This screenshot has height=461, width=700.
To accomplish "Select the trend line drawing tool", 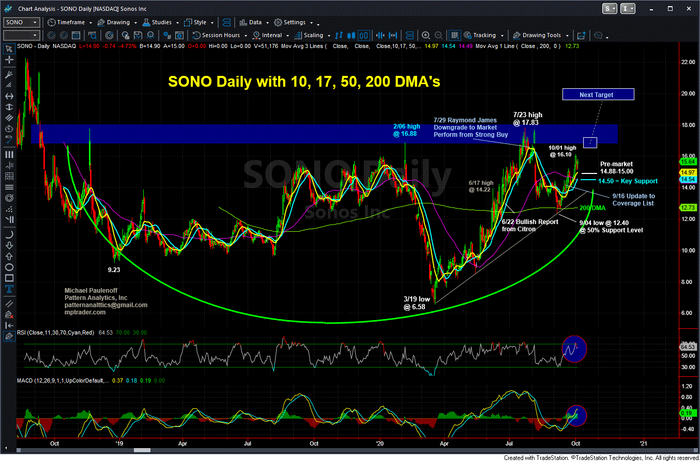I will coord(9,139).
